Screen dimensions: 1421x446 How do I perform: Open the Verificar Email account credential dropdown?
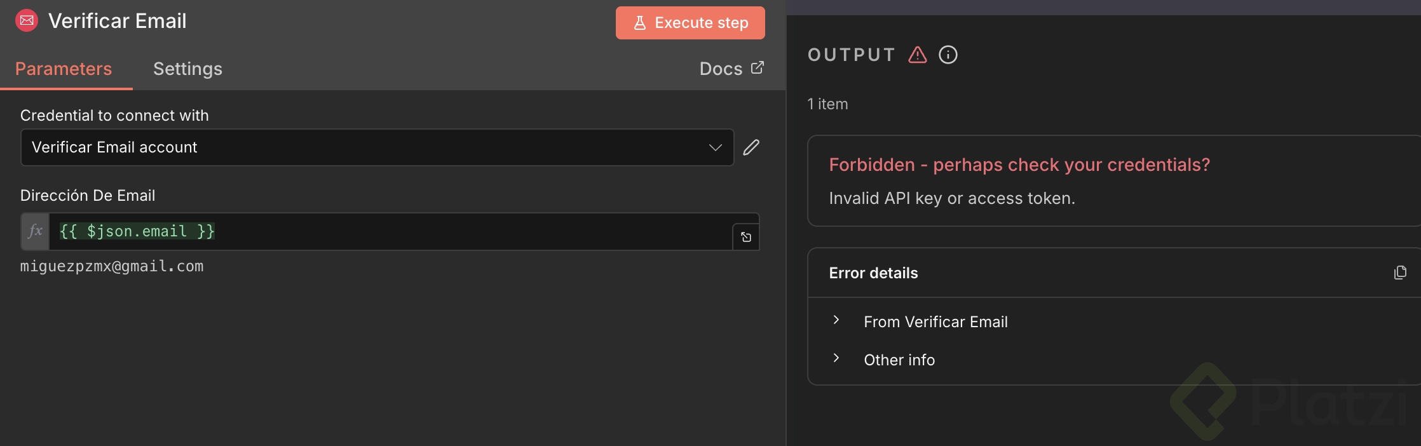[377, 147]
